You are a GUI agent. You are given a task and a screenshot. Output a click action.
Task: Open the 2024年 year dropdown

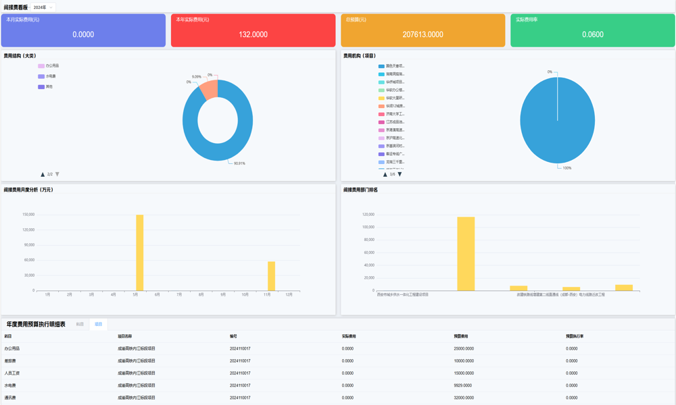[43, 7]
